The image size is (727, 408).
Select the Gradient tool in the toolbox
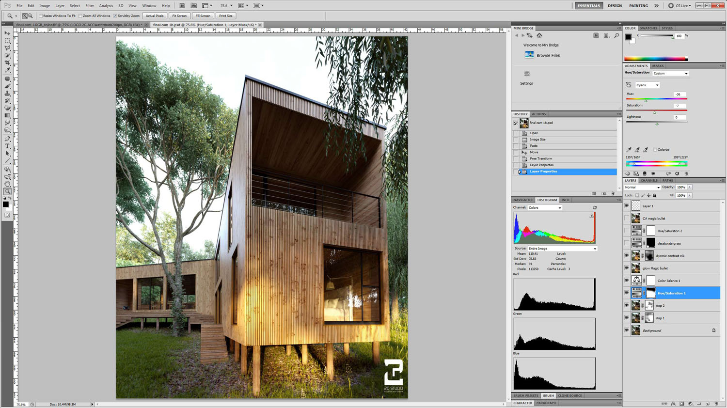click(7, 115)
